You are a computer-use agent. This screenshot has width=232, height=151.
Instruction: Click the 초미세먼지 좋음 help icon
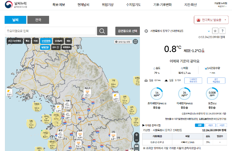159,108
